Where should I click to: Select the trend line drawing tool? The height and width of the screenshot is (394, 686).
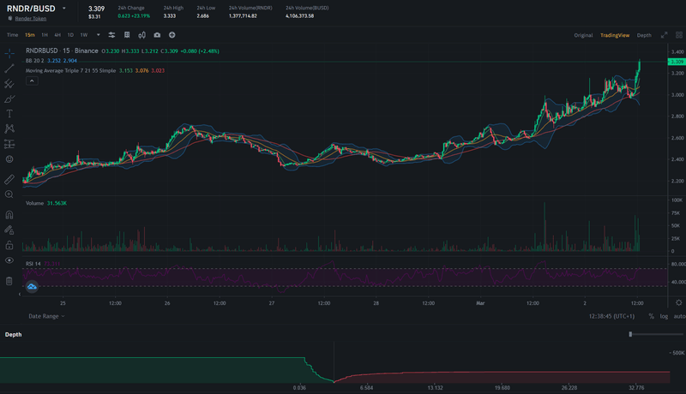pos(9,68)
